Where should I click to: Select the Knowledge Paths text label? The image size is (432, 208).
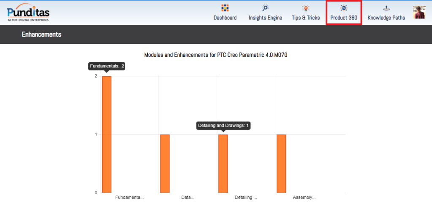pyautogui.click(x=386, y=18)
